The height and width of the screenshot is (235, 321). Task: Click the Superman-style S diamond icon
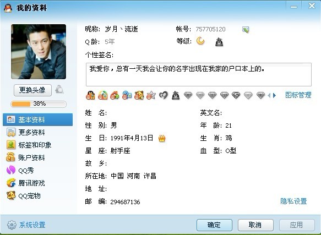(x=236, y=95)
